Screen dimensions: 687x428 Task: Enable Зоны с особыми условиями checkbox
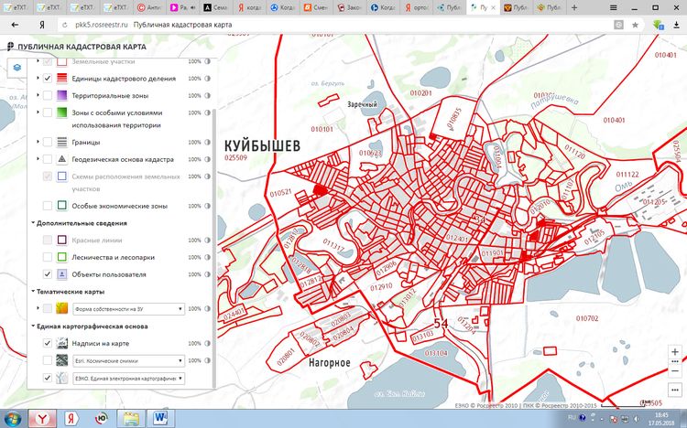pos(48,112)
